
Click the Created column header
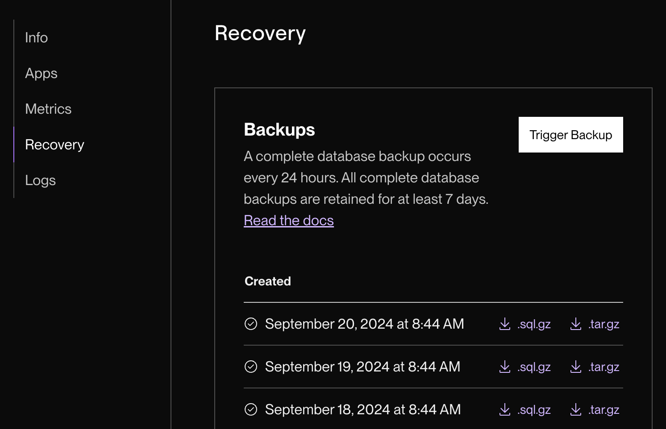(x=267, y=281)
